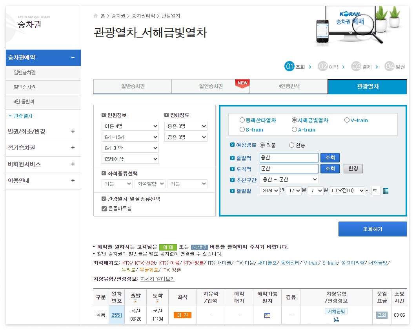Switch to the 일반승차권 tab
The image size is (415, 330).
[133, 87]
